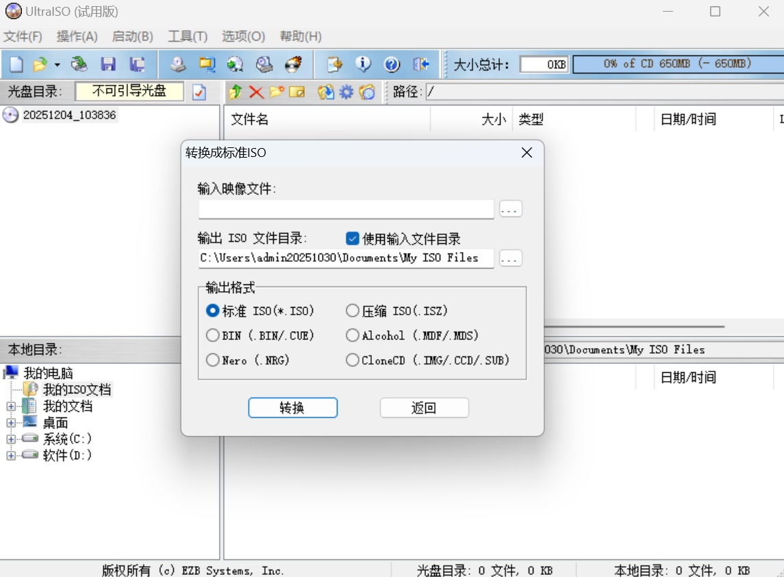Click the new folder icon in disc directory toolbar
784x577 pixels.
click(277, 92)
